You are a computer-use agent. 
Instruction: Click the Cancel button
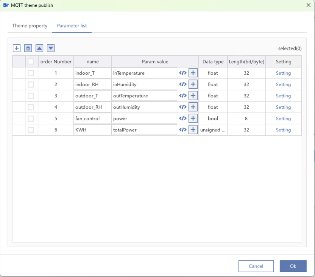point(256,266)
